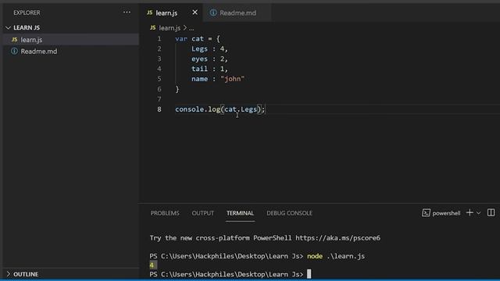Create a new terminal with the plus icon
The height and width of the screenshot is (281, 500).
pos(470,213)
